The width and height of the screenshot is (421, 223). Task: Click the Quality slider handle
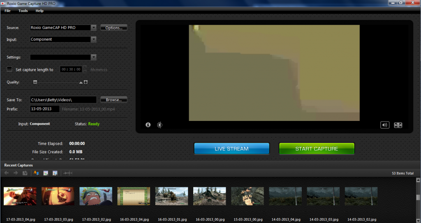(81, 82)
